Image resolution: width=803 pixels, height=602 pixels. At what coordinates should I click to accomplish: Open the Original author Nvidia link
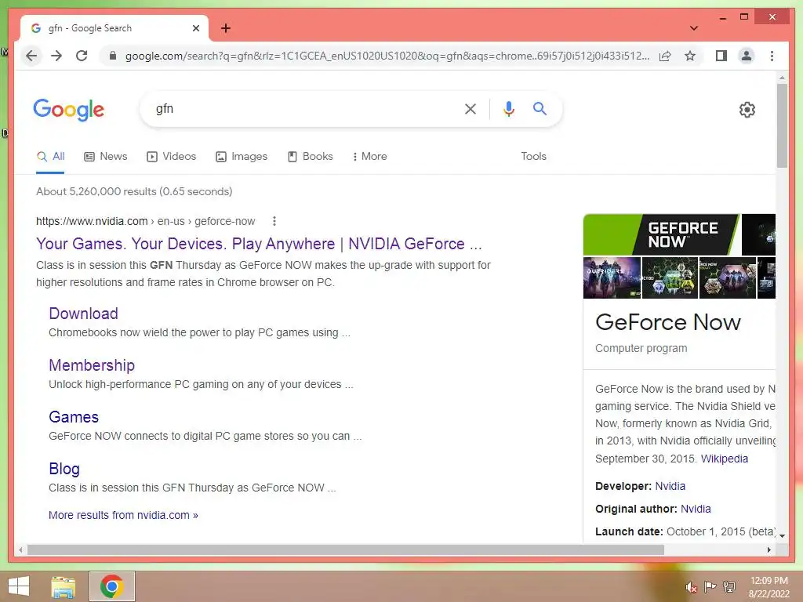(x=696, y=509)
